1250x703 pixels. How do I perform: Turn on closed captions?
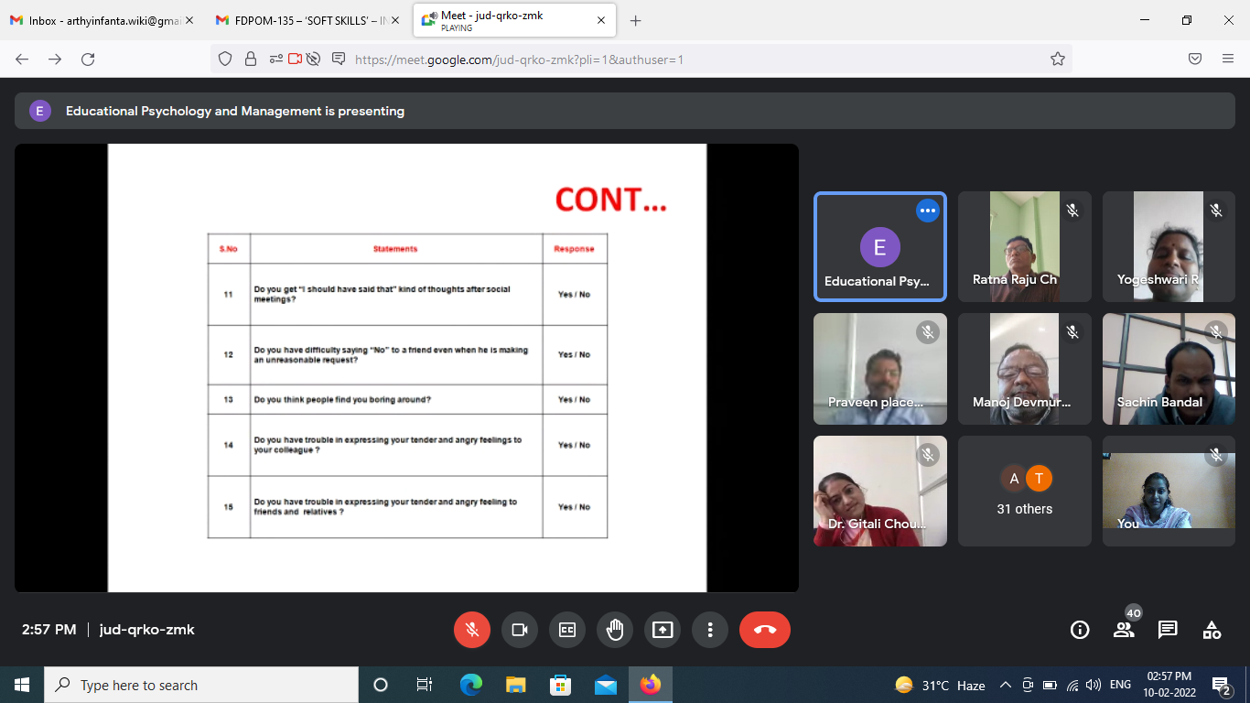[567, 630]
